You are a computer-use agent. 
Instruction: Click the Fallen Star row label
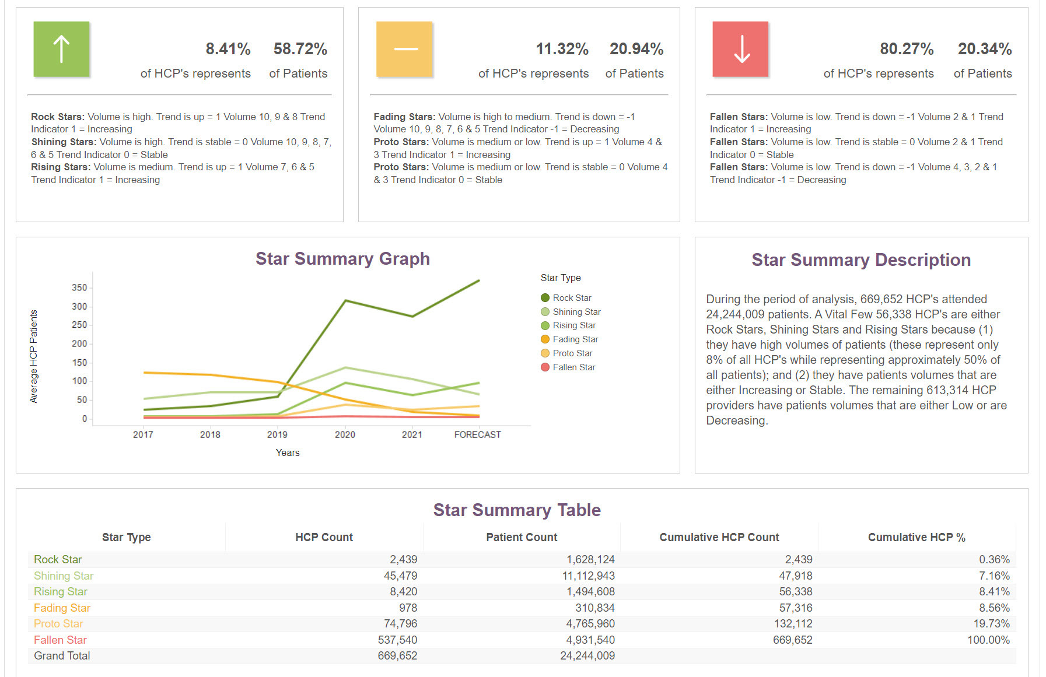click(x=60, y=640)
